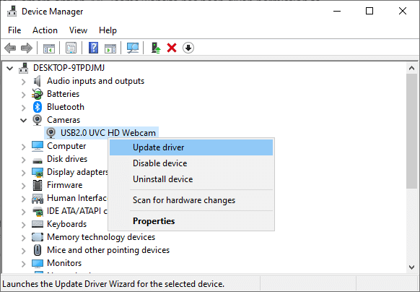
Task: Expand the Bluetooth category
Action: (24, 108)
